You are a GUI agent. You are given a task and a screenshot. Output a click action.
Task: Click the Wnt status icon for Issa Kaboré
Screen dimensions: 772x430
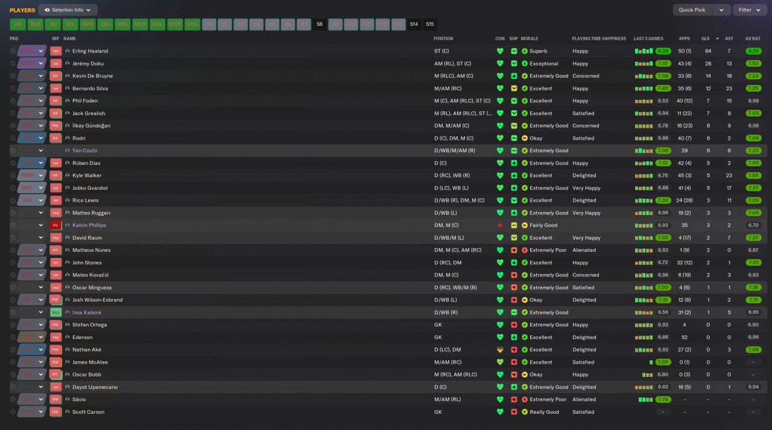pos(56,313)
